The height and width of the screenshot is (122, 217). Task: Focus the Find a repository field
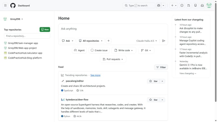click(x=27, y=36)
